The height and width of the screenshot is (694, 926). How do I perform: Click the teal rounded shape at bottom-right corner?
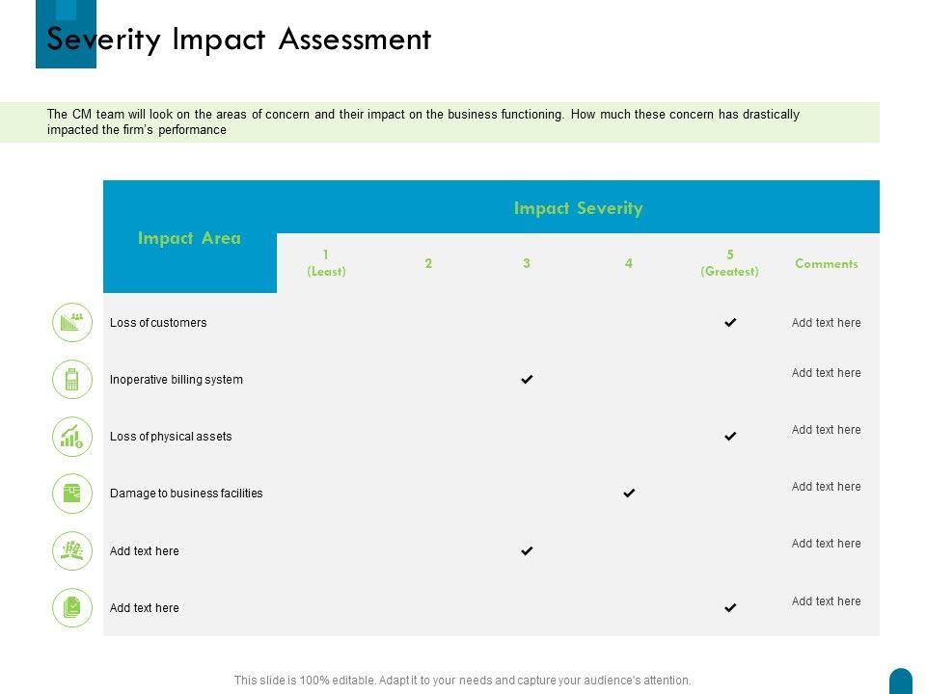point(900,681)
